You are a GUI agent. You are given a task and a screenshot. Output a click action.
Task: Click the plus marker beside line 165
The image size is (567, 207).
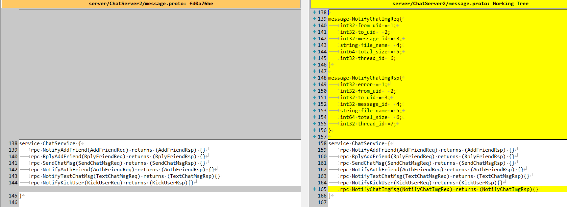coord(314,189)
